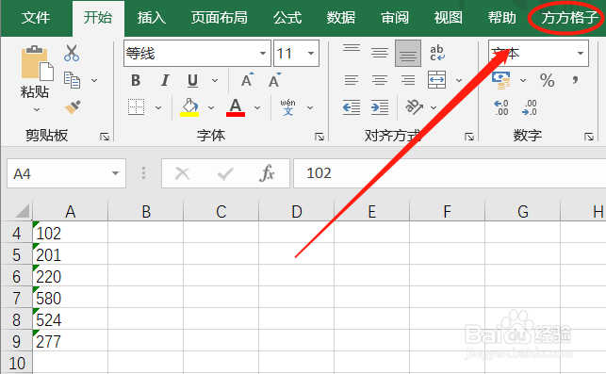606x374 pixels.
Task: Apply cell borders icon
Action: [x=136, y=107]
